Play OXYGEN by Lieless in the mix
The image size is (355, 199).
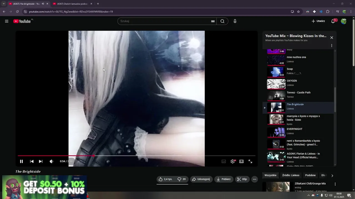298,84
